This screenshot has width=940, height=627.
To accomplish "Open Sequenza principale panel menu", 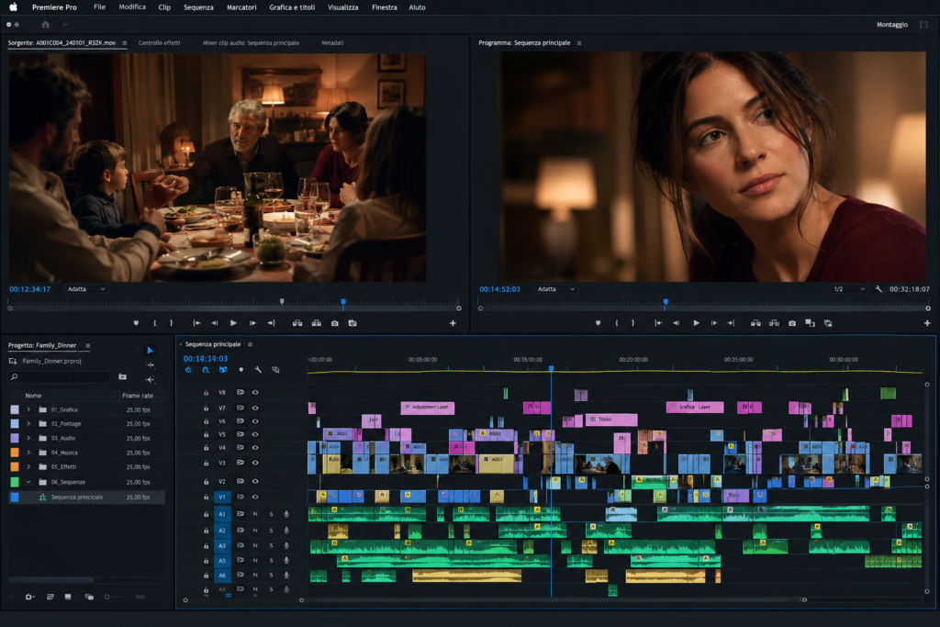I will pos(250,344).
